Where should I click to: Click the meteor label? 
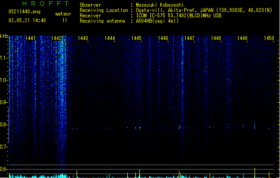pyautogui.click(x=63, y=14)
